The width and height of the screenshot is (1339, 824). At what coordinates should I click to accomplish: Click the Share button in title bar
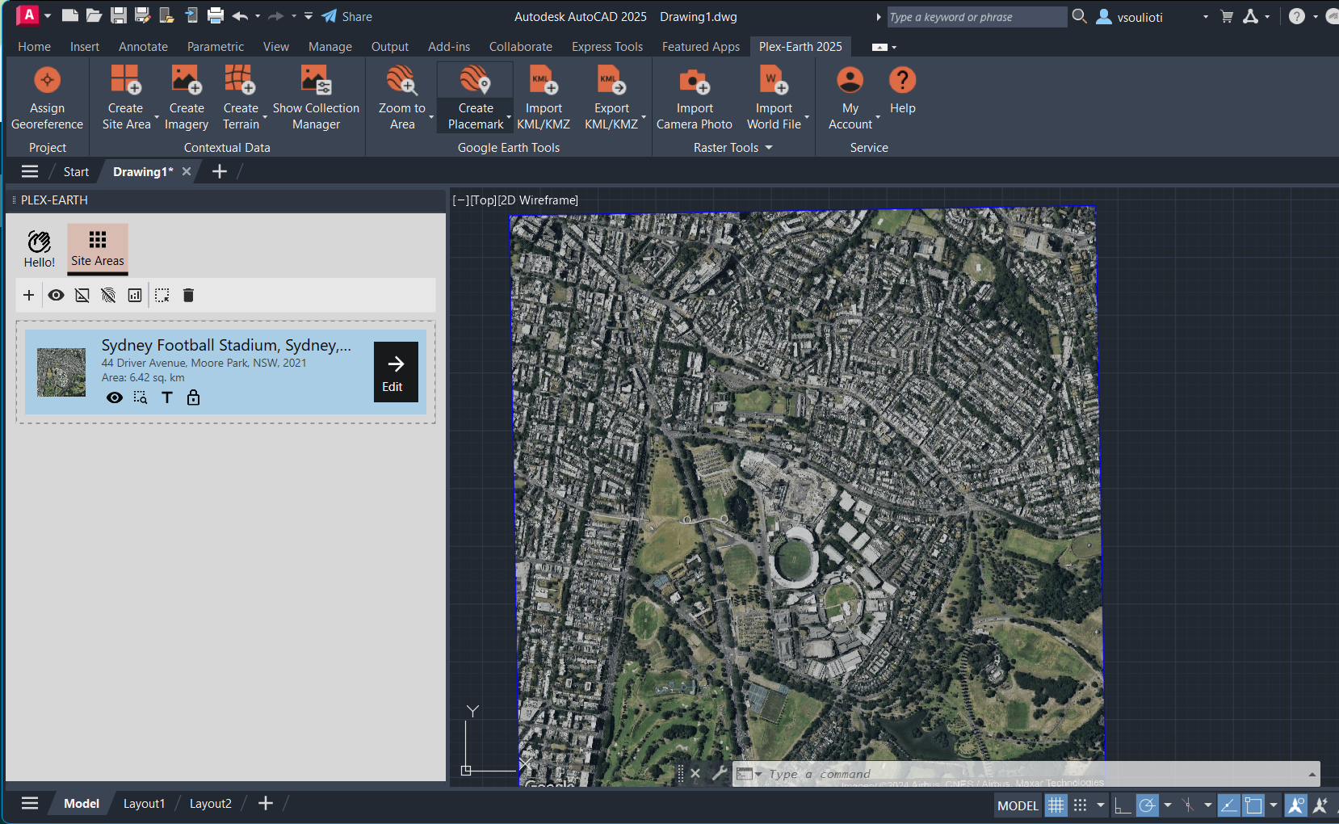pos(347,16)
